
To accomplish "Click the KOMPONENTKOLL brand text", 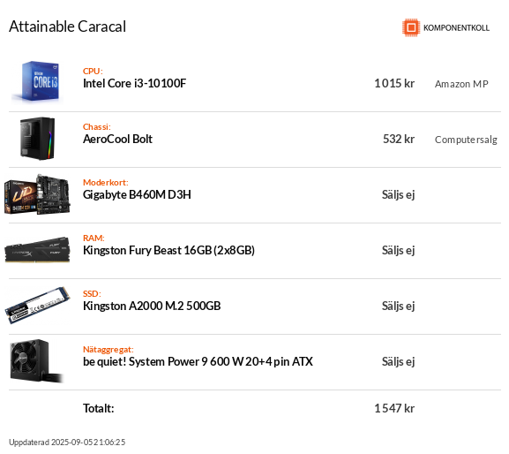I will tap(456, 28).
